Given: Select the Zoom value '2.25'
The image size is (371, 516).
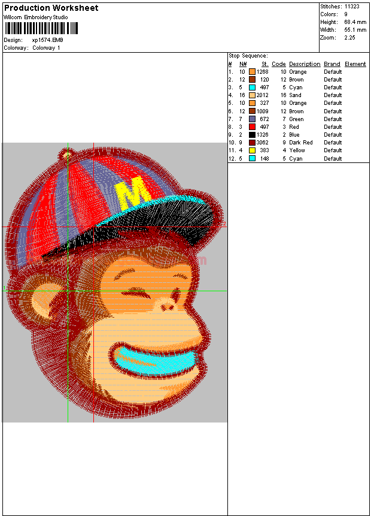Looking at the screenshot, I should pos(349,38).
